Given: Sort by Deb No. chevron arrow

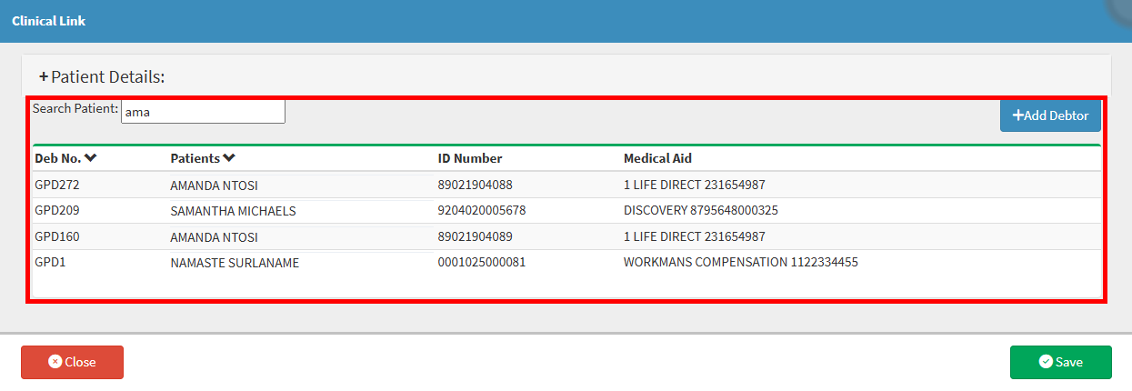Looking at the screenshot, I should [91, 158].
